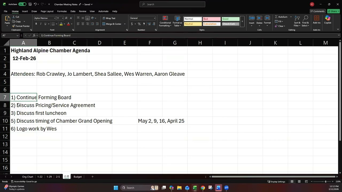Open Conditional Formatting menu
This screenshot has width=342, height=192.
pos(165,21)
